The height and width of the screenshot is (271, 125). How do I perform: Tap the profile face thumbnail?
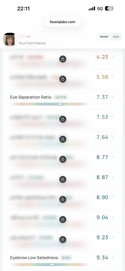pyautogui.click(x=9, y=39)
